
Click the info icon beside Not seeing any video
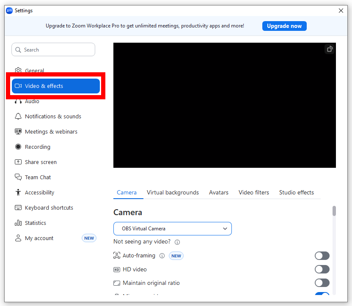tap(177, 242)
